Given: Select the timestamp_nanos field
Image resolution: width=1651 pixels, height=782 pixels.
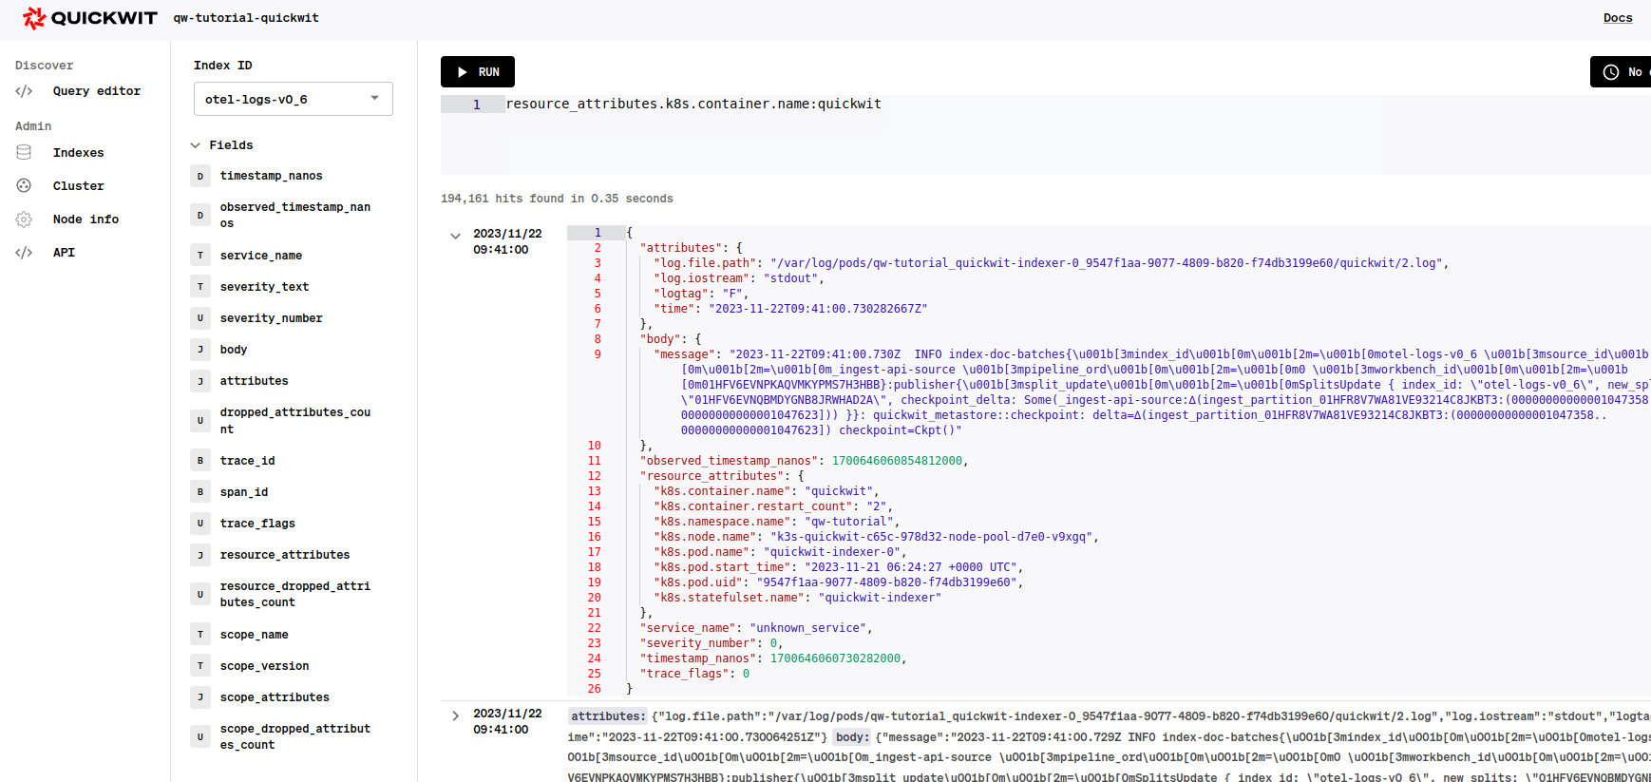Looking at the screenshot, I should pos(271,176).
